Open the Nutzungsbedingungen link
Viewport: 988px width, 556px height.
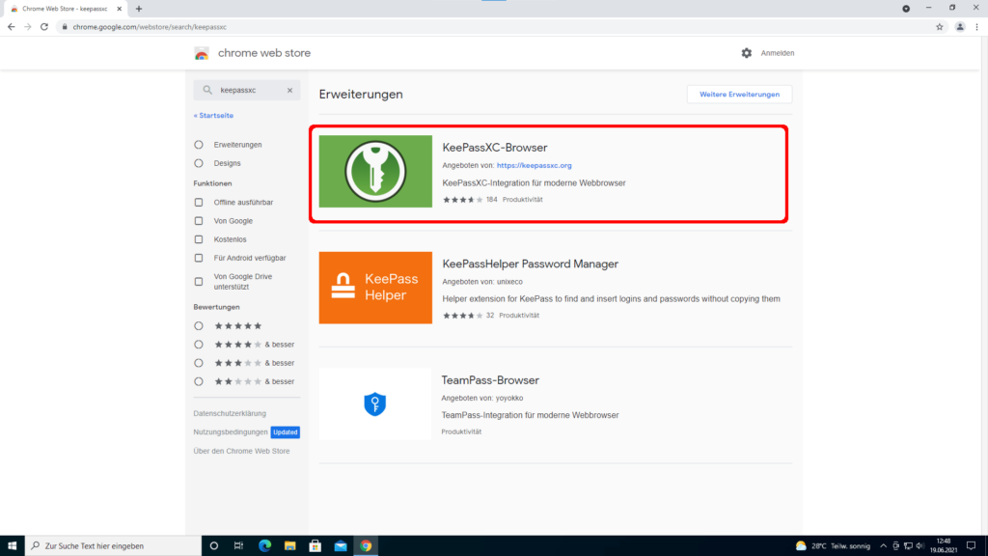pos(231,431)
